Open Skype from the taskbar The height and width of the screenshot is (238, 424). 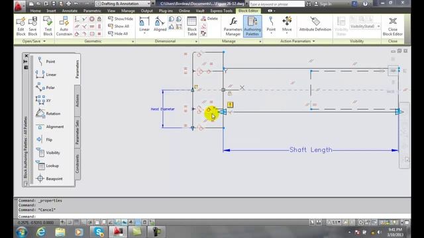(x=99, y=232)
